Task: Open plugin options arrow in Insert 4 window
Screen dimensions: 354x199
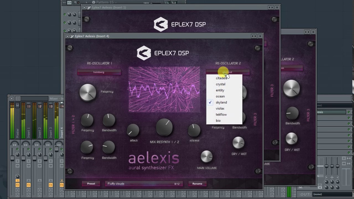Action: click(67, 36)
